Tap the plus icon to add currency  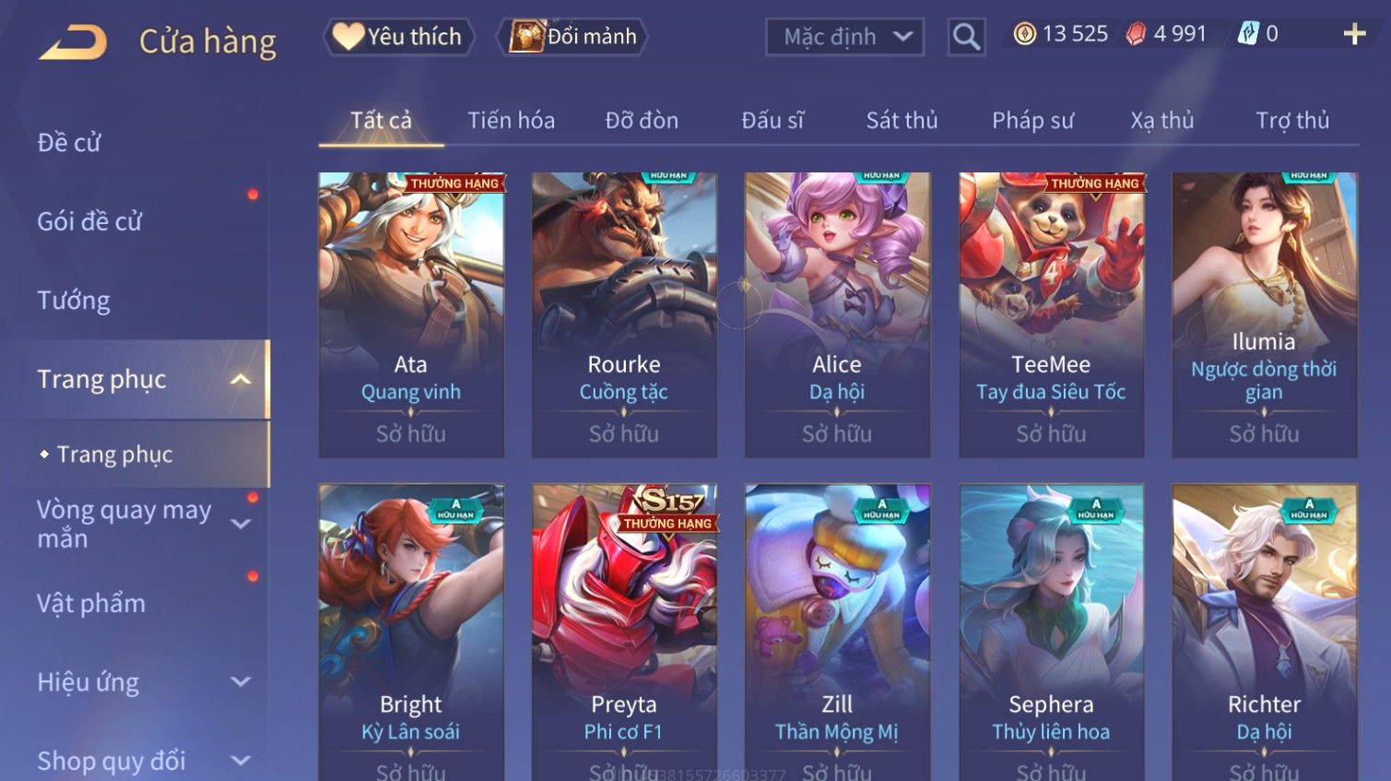pyautogui.click(x=1354, y=34)
